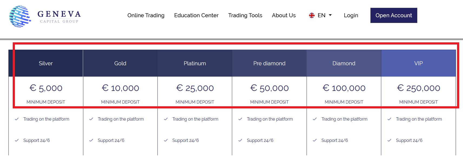Viewport: 463px width, 157px height.
Task: Open the About Us page
Action: [x=284, y=15]
